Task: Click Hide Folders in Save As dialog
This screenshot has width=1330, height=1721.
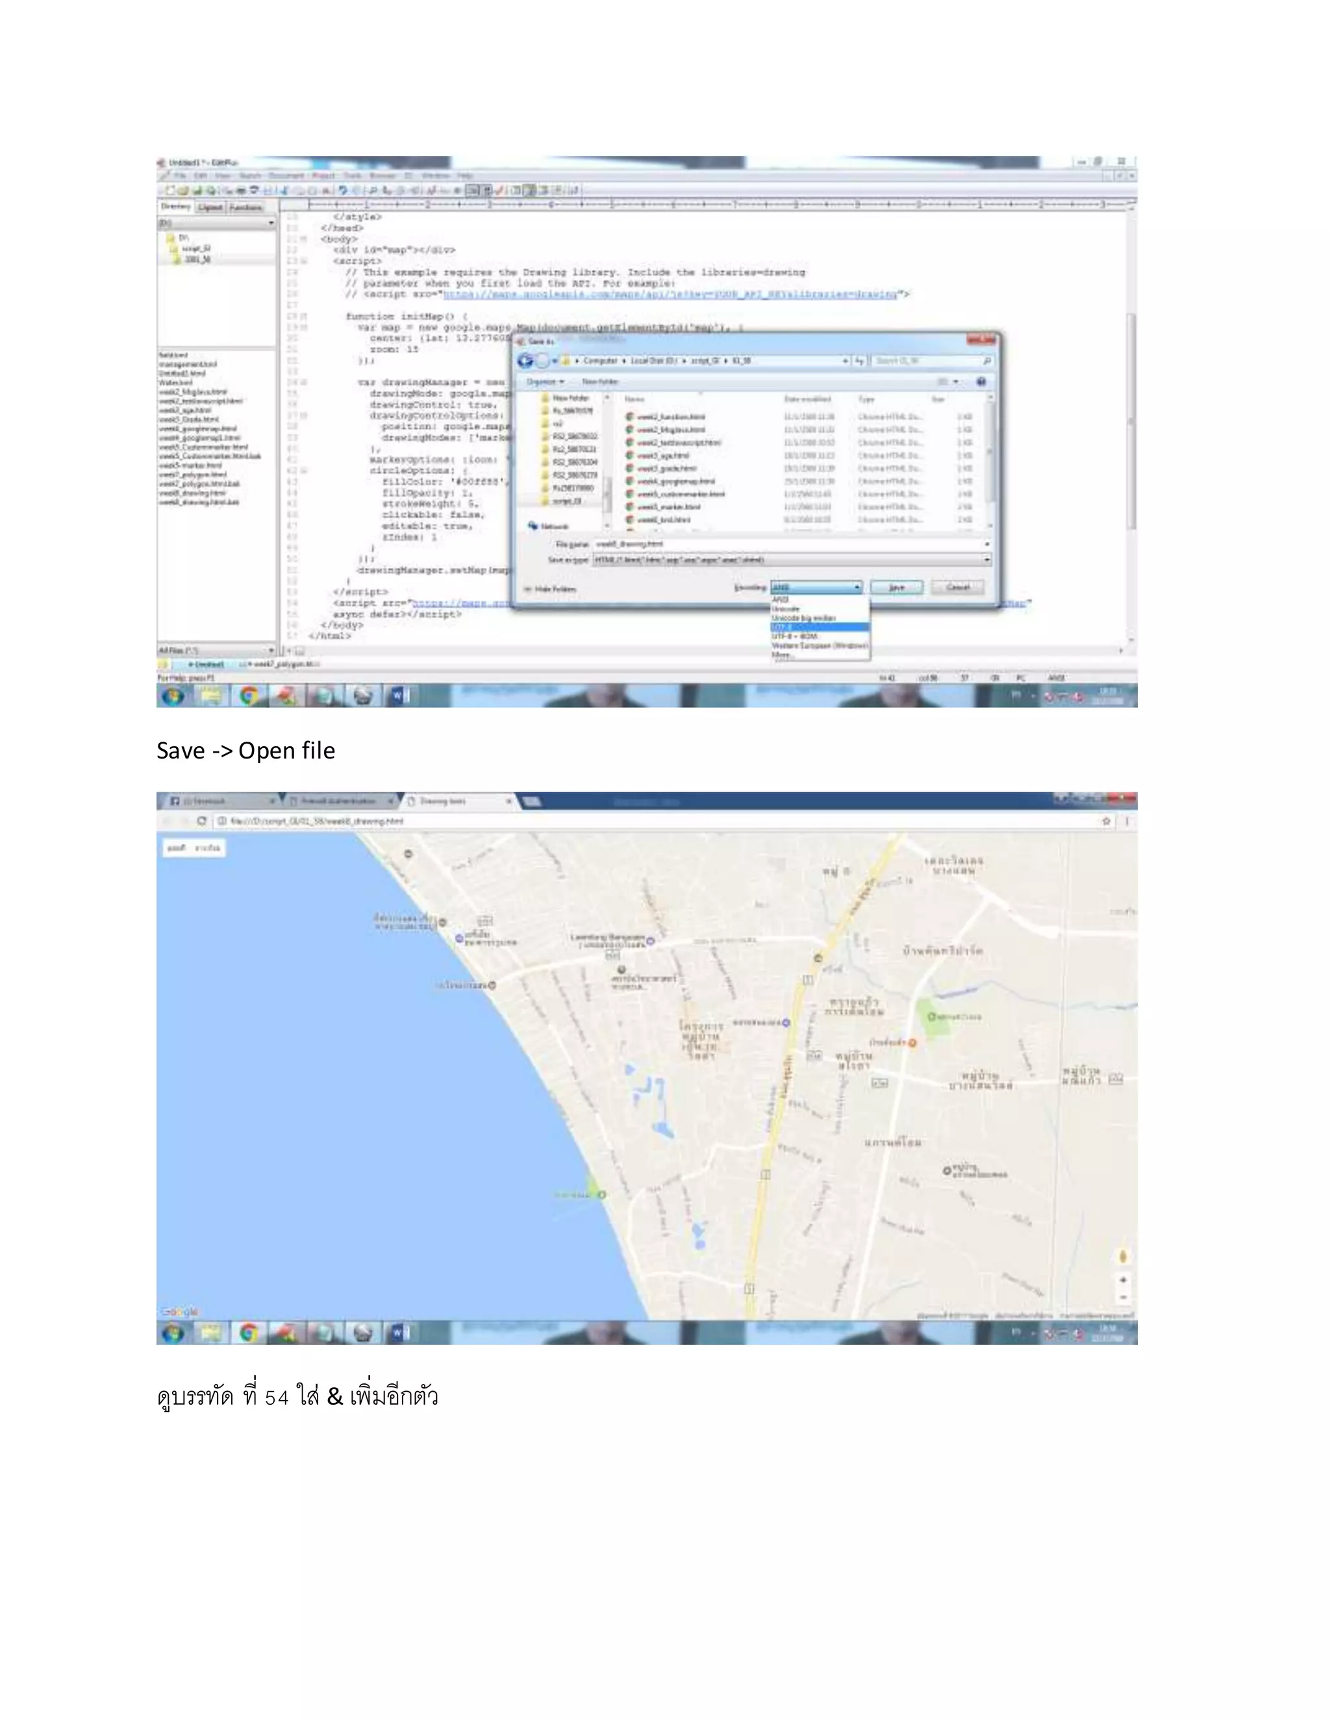Action: coord(551,590)
